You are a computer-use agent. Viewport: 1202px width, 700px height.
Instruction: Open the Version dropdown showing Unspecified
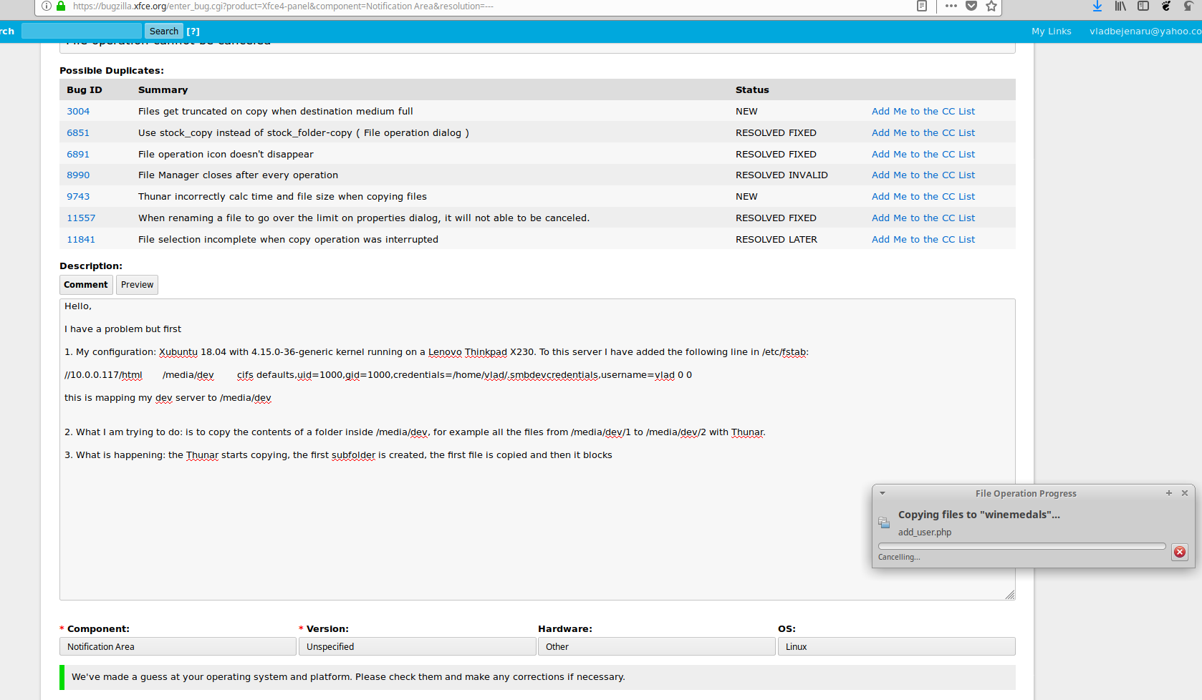coord(417,646)
